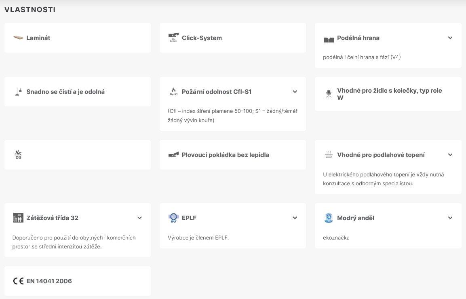Click the Podélná hrana edge icon
The image size is (466, 299).
tap(329, 39)
